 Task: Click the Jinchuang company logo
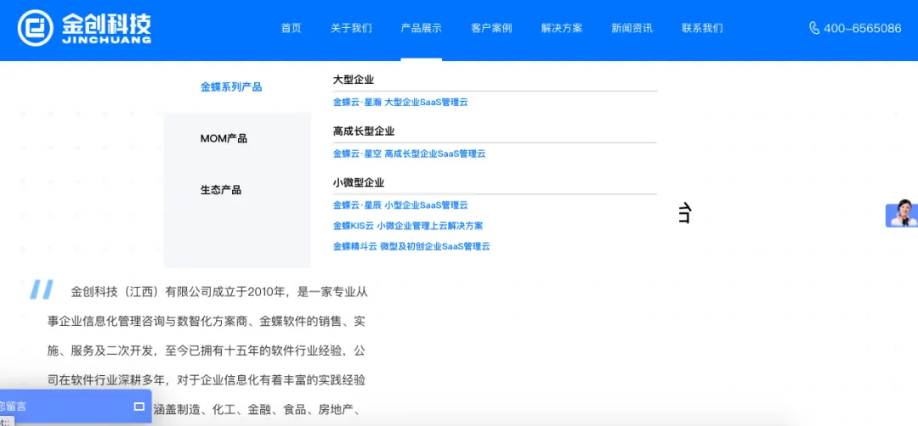pos(84,27)
